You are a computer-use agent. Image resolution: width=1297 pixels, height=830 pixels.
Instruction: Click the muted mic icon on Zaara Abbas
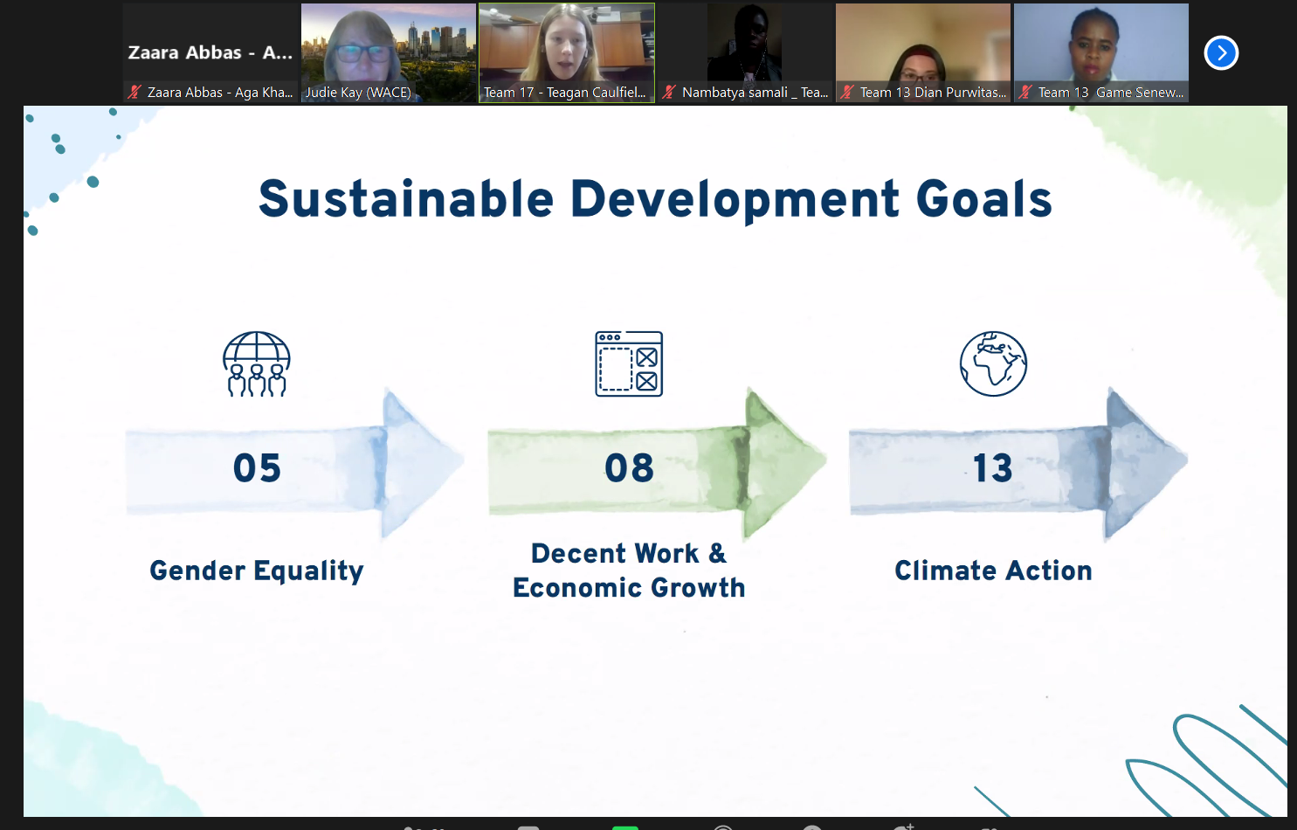coord(135,92)
